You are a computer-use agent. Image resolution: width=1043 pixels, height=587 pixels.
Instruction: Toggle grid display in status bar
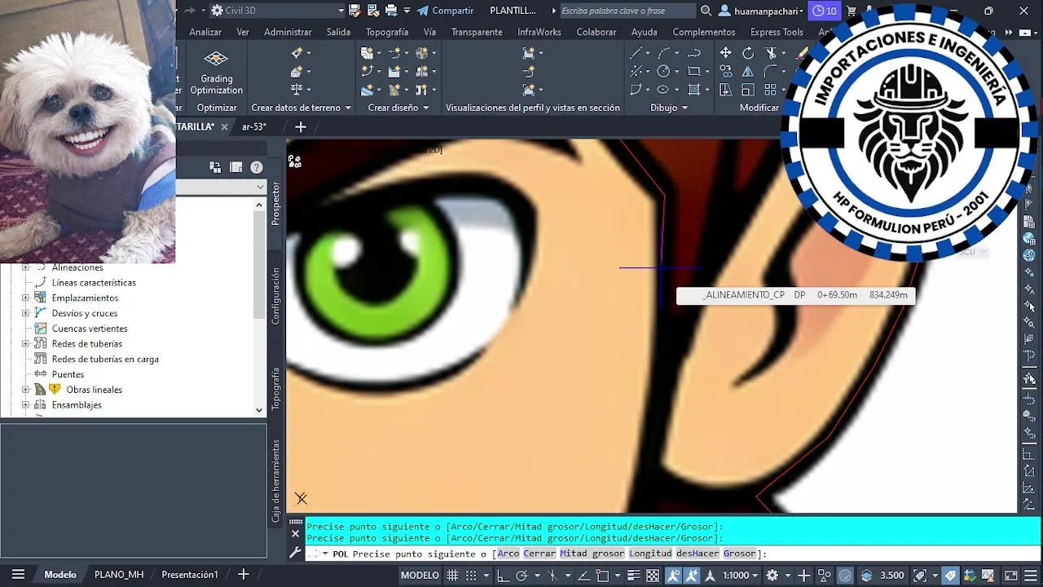pos(453,575)
